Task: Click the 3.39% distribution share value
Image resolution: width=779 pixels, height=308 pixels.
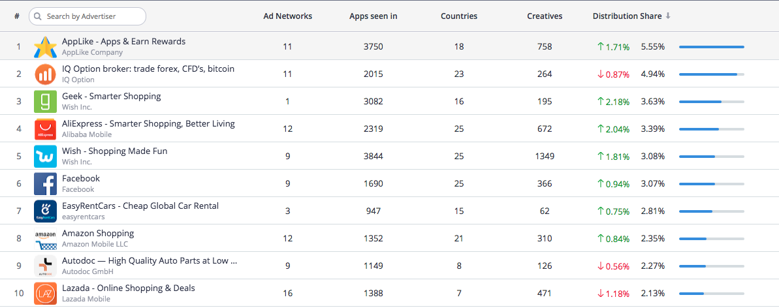Action: point(653,129)
